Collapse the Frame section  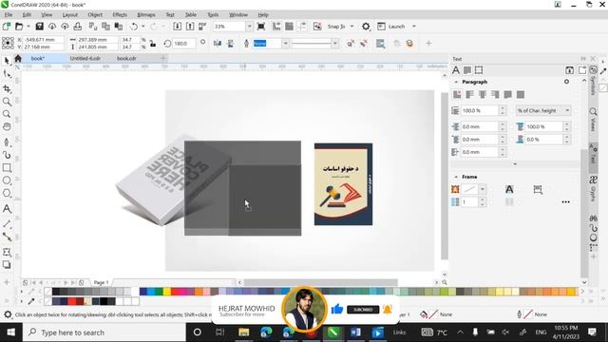[x=456, y=177]
